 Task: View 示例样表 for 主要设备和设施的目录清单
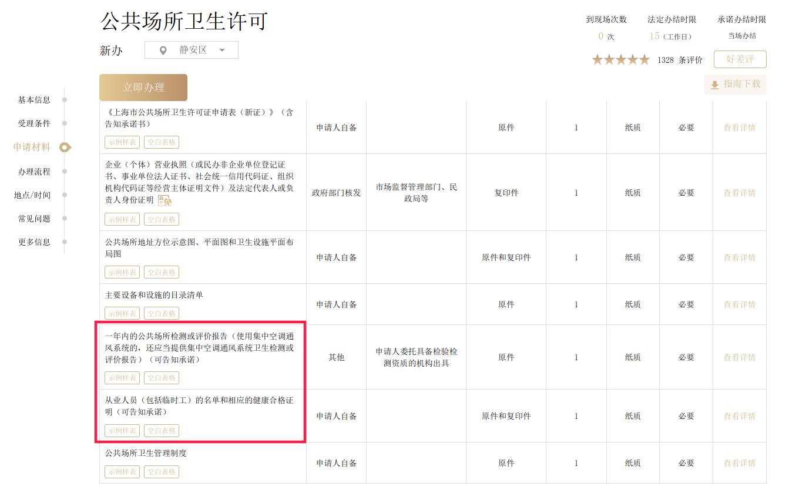(122, 314)
